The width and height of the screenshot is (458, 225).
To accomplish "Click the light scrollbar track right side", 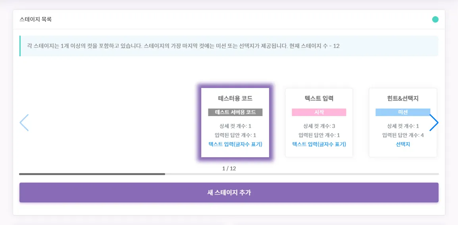I will click(302, 174).
